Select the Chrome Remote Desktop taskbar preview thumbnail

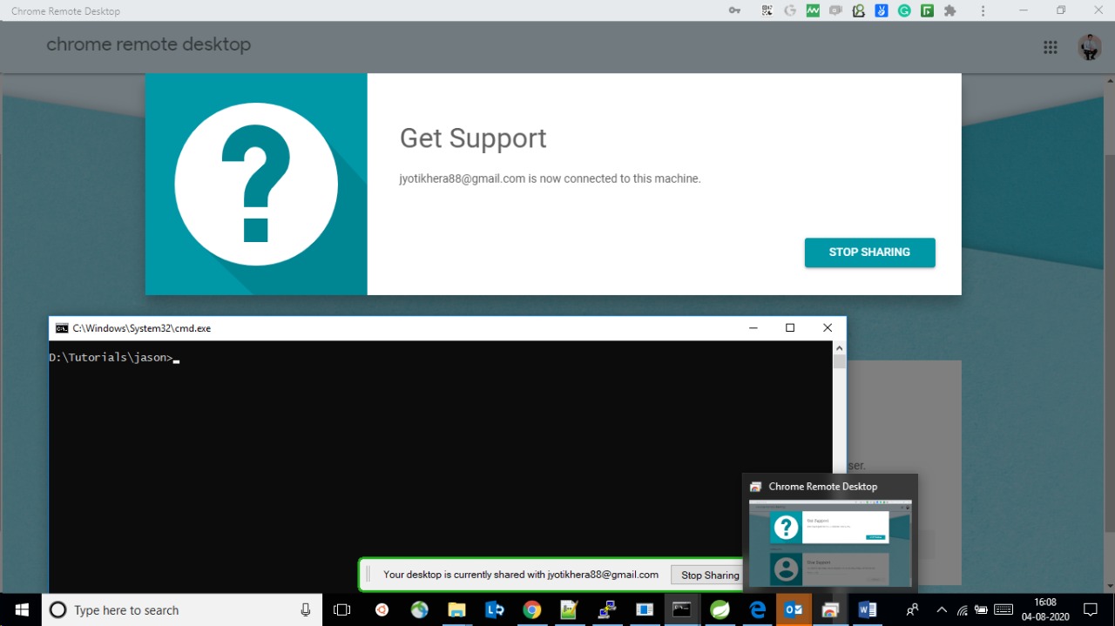[830, 542]
